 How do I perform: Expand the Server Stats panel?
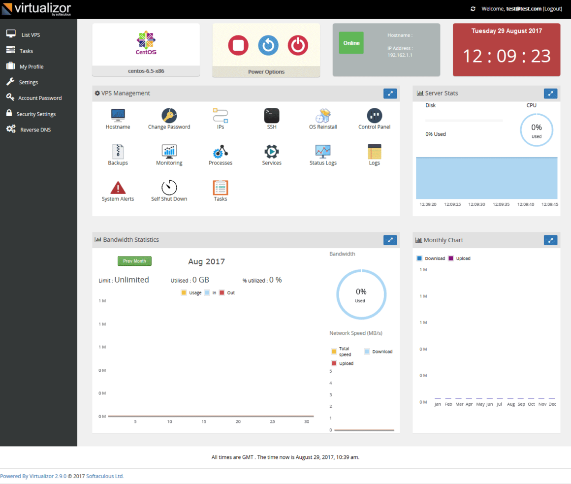(x=550, y=94)
